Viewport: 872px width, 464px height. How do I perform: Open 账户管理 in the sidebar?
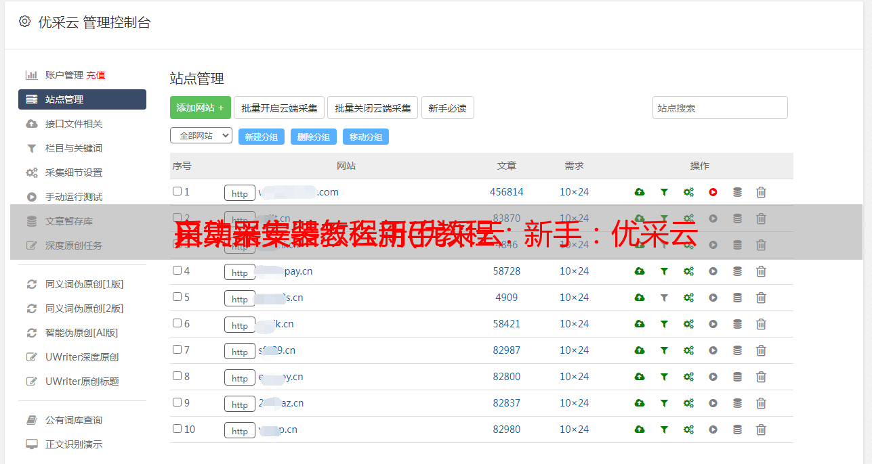64,75
